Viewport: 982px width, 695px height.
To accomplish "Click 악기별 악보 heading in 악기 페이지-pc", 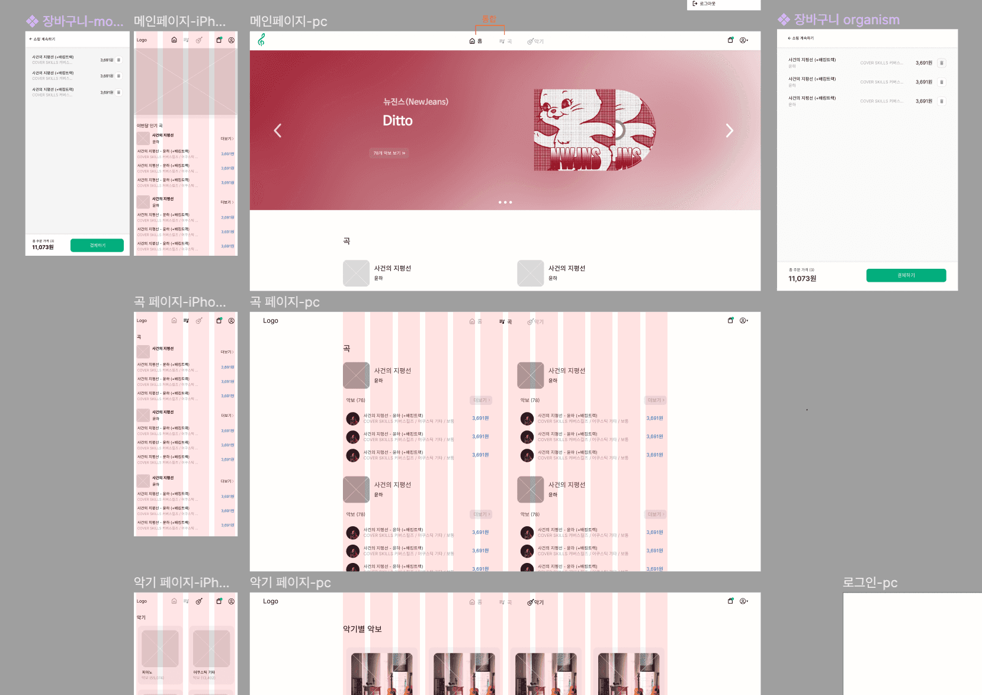I will tap(362, 629).
